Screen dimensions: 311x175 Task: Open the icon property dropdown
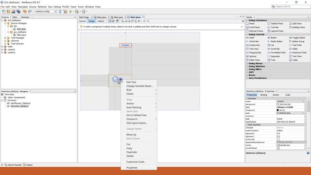[x=303, y=113]
